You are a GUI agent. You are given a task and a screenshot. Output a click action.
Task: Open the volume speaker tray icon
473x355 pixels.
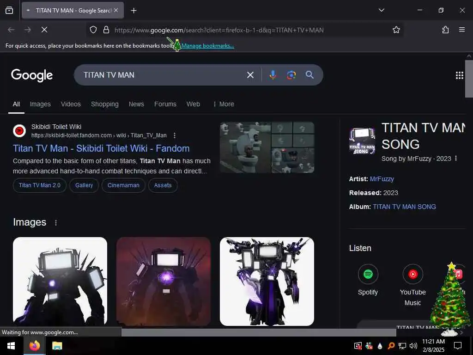pyautogui.click(x=413, y=346)
